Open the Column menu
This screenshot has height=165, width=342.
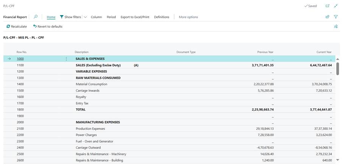pos(96,17)
